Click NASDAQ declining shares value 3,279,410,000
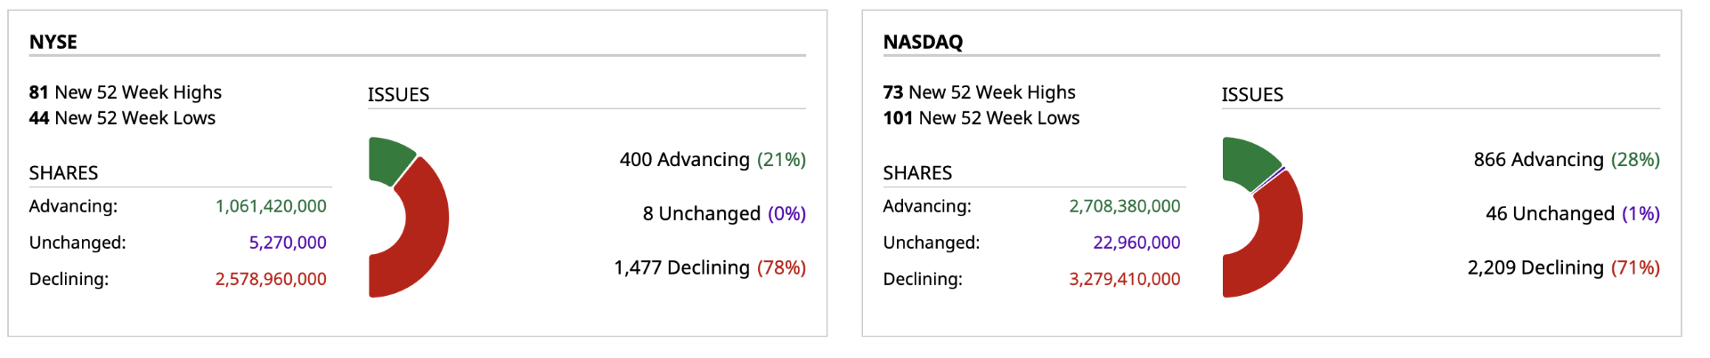The image size is (1710, 358). (x=1124, y=279)
